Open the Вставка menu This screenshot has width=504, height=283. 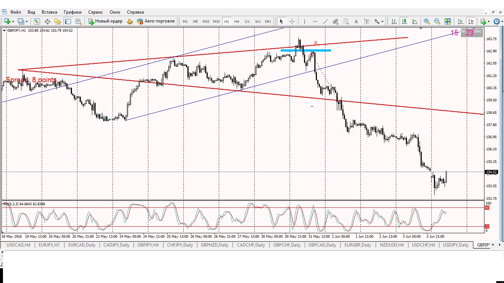(x=49, y=12)
